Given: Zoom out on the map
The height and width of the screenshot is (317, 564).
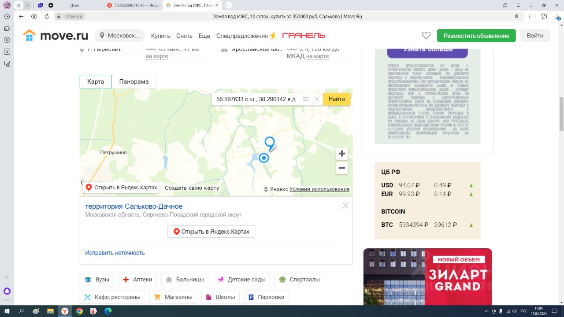Looking at the screenshot, I should pyautogui.click(x=341, y=168).
